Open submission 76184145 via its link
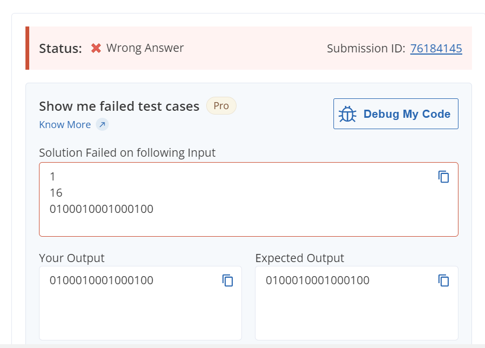 436,49
